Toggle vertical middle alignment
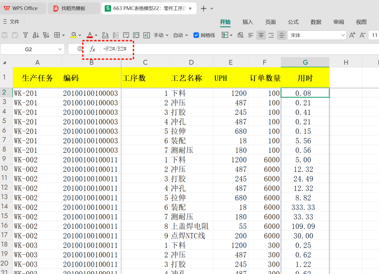Viewport: 379px width, 274px height. click(x=282, y=35)
